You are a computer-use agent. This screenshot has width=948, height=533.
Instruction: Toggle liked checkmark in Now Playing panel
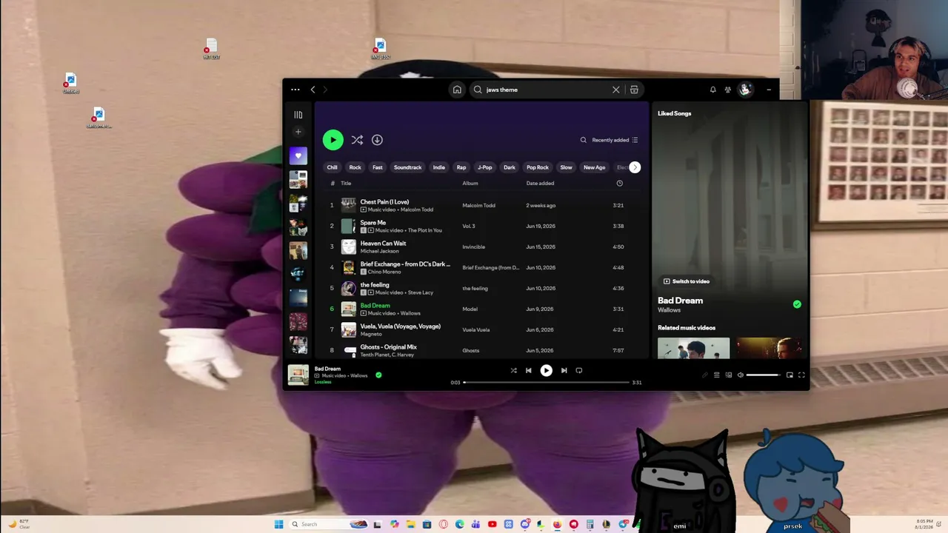click(x=797, y=304)
